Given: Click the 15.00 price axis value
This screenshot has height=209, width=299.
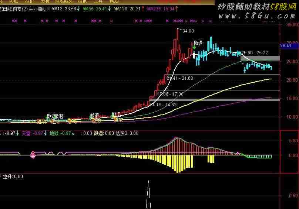Looking at the screenshot, I should point(292,99).
